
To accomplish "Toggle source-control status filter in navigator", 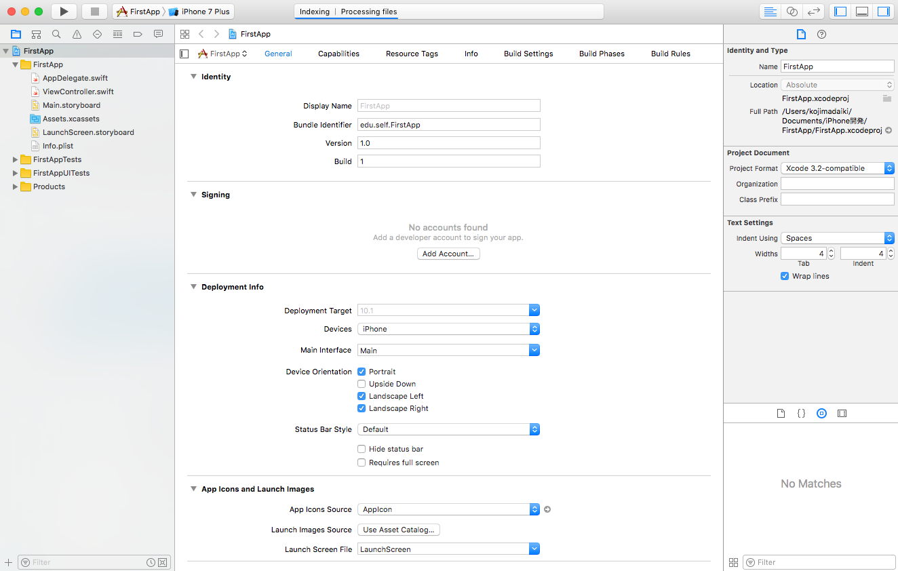I will [162, 562].
